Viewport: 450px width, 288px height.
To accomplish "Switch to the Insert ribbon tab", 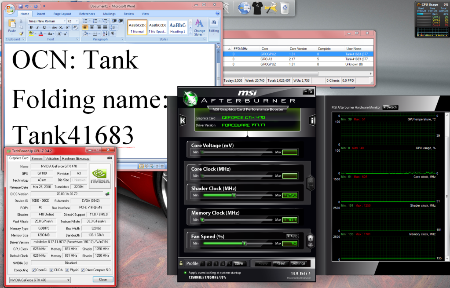I will [x=41, y=14].
